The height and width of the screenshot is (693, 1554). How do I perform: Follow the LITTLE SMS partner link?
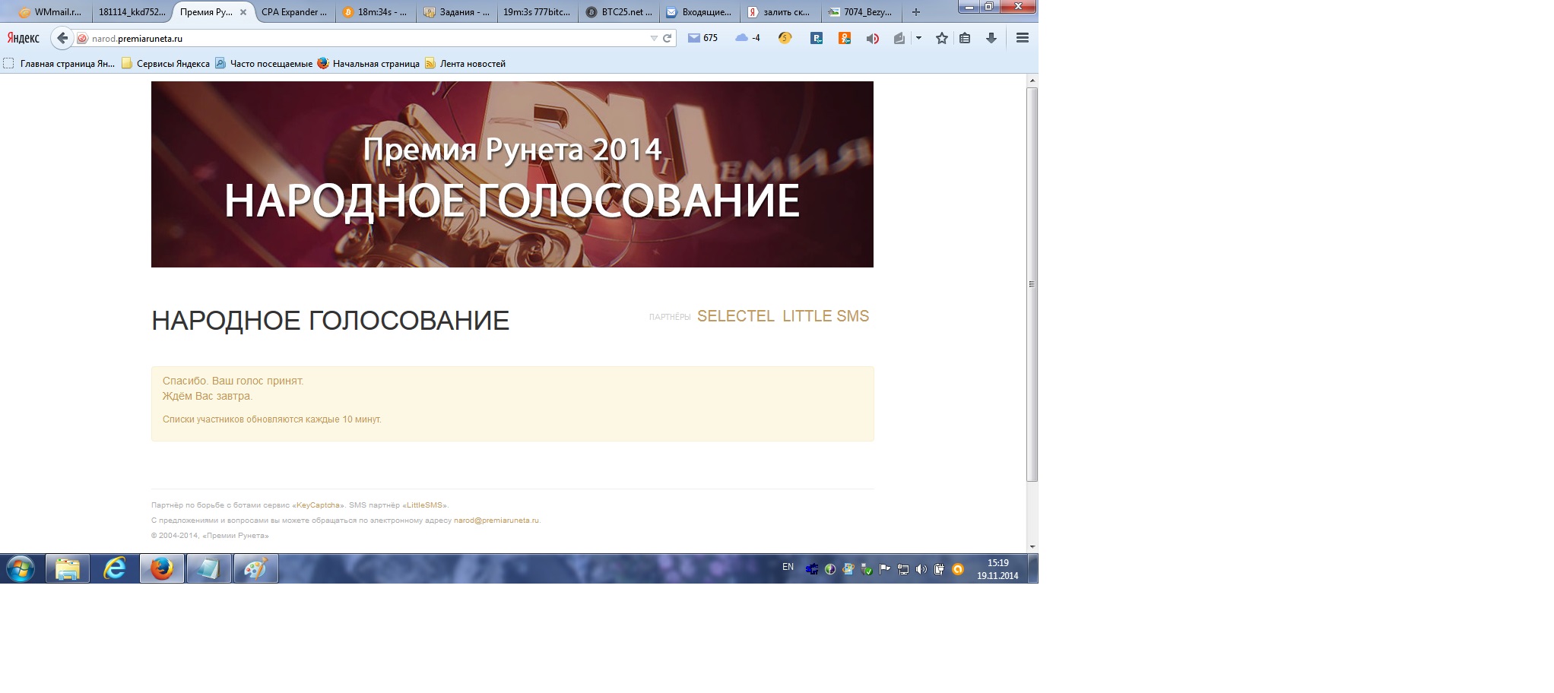pyautogui.click(x=826, y=316)
